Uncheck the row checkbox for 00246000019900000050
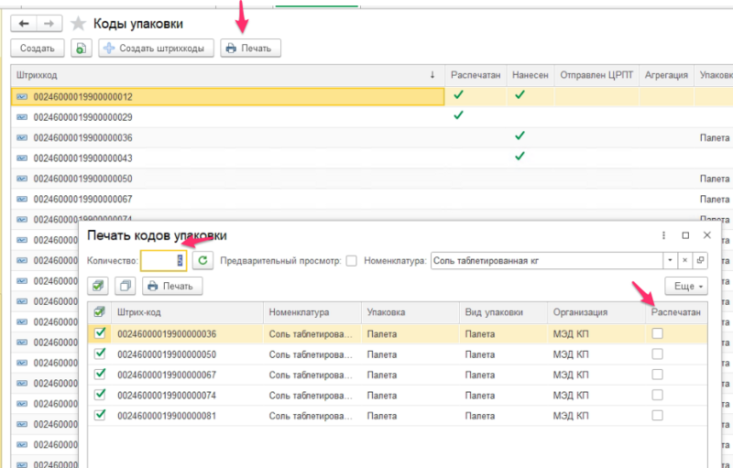 [100, 354]
